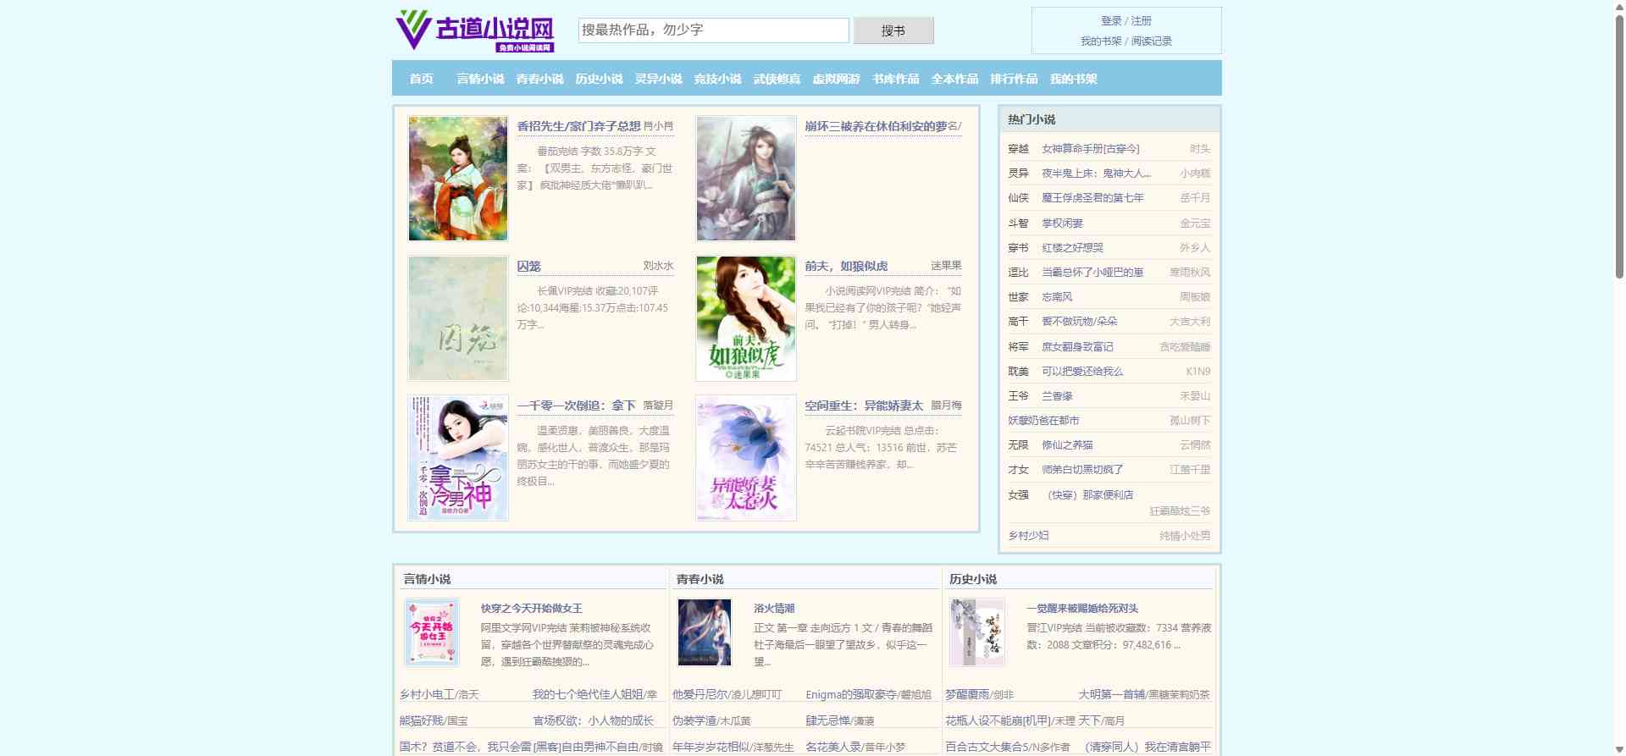Click the first featured book cover
1626x756 pixels.
pos(458,179)
